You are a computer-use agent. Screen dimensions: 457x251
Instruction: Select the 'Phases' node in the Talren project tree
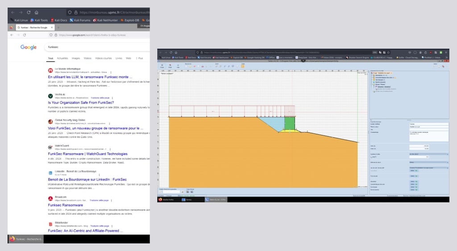point(380,84)
